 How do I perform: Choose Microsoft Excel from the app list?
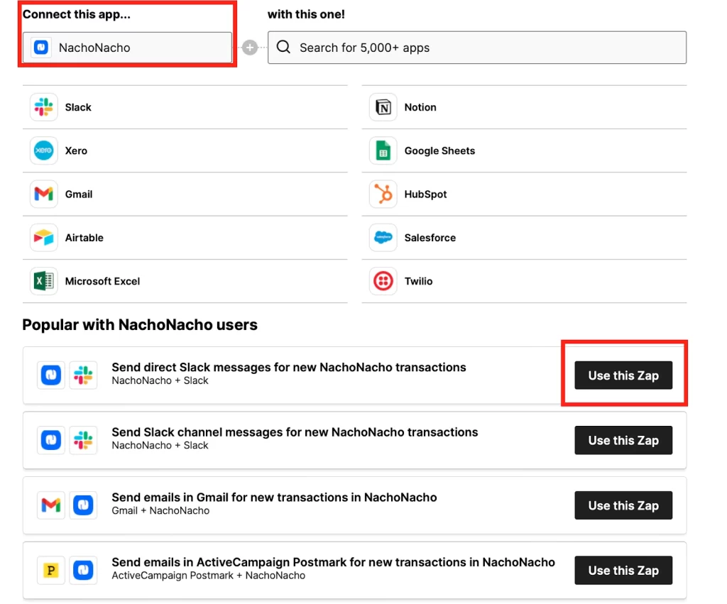185,281
